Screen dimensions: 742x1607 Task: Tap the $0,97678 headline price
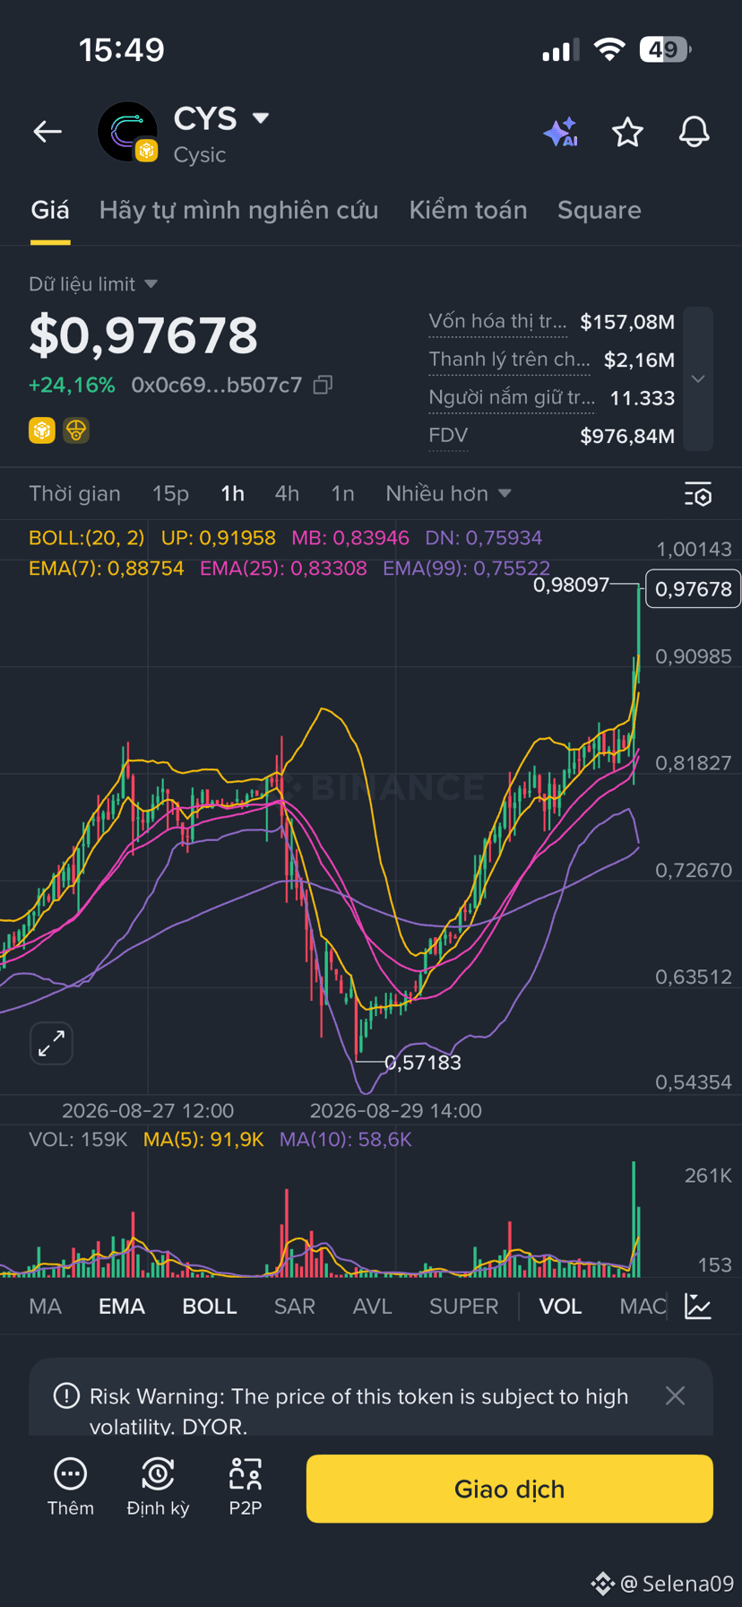pos(143,334)
